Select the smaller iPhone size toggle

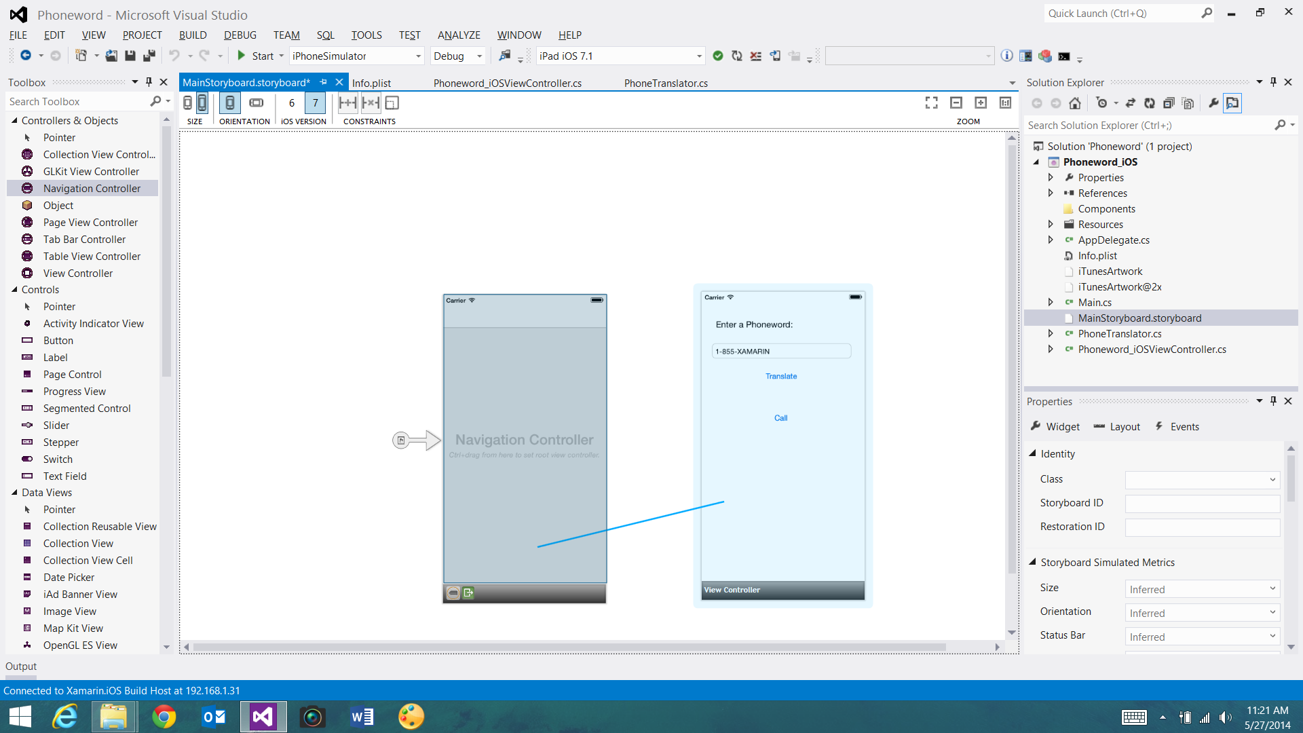click(x=188, y=103)
